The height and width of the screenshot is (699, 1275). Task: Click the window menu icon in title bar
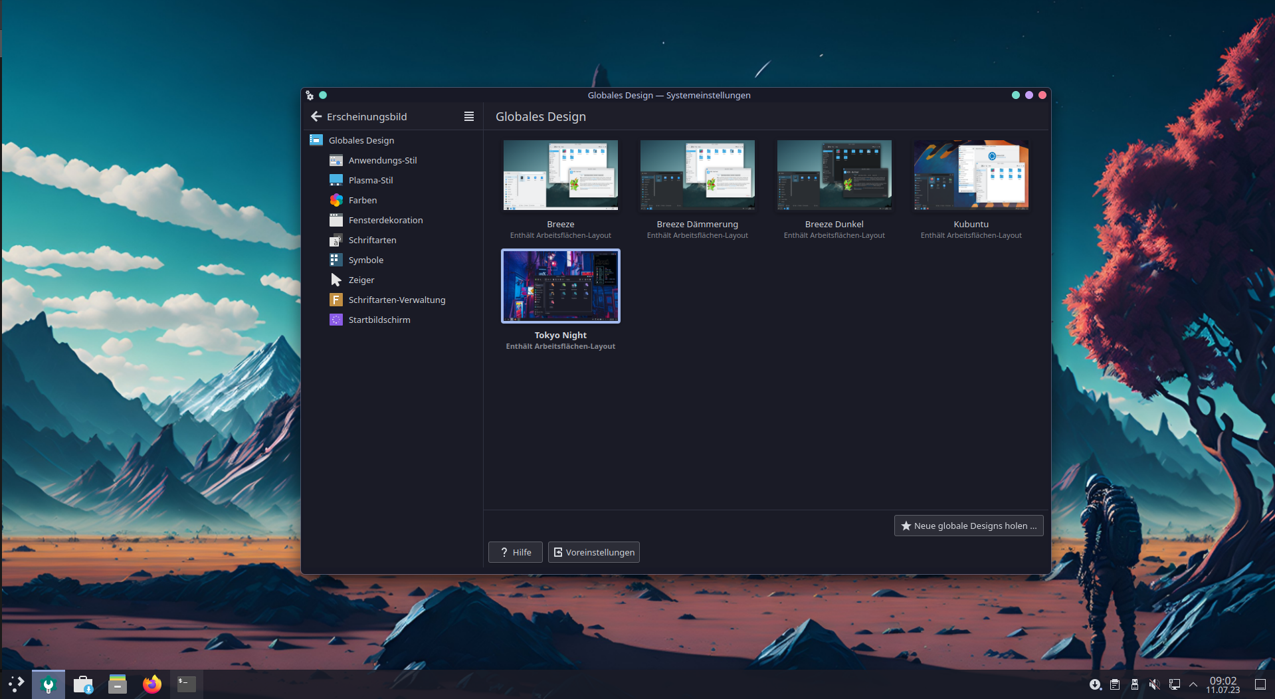(x=310, y=95)
